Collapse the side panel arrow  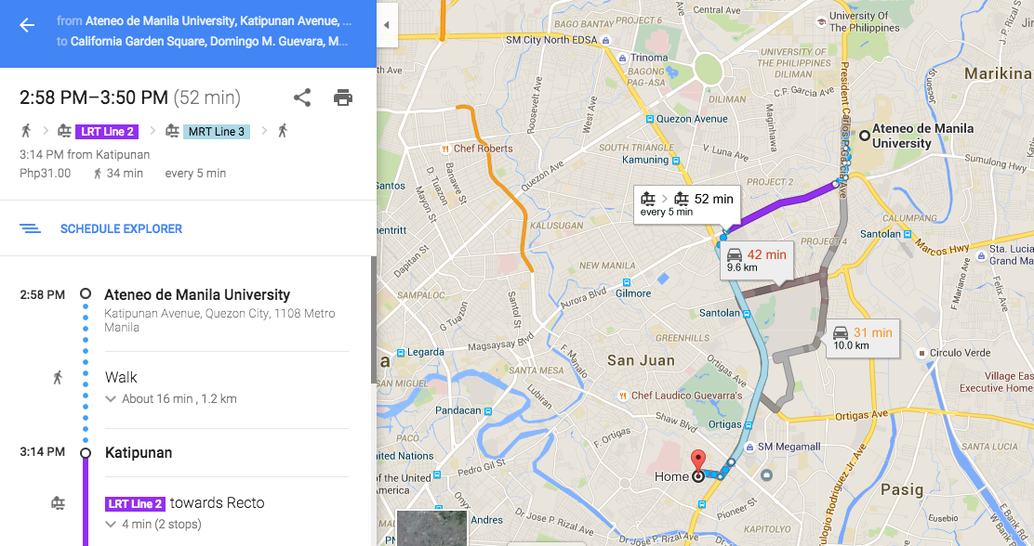pos(387,25)
